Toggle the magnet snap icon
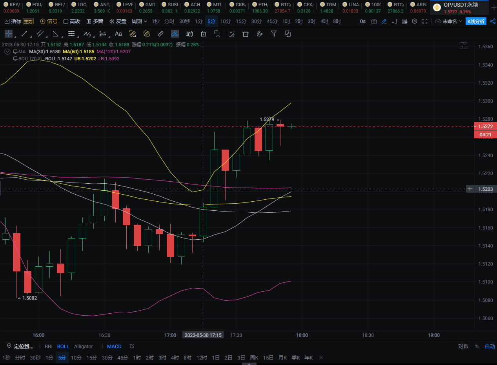 [x=259, y=34]
